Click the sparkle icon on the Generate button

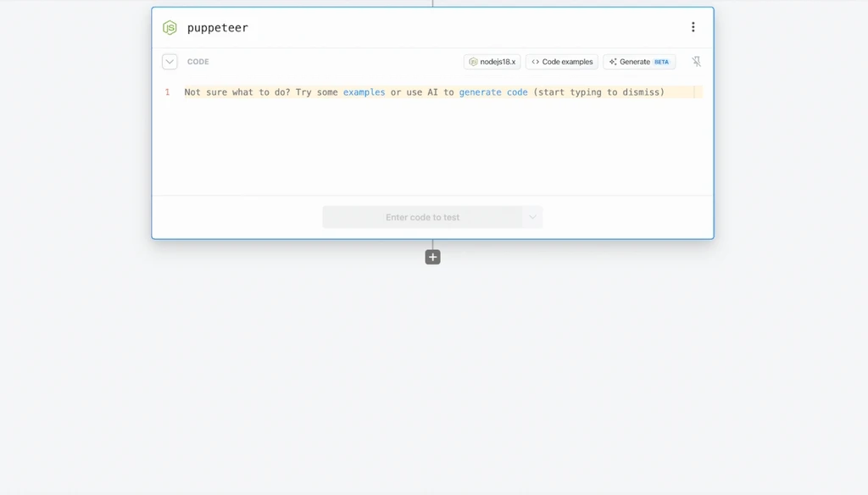[613, 62]
